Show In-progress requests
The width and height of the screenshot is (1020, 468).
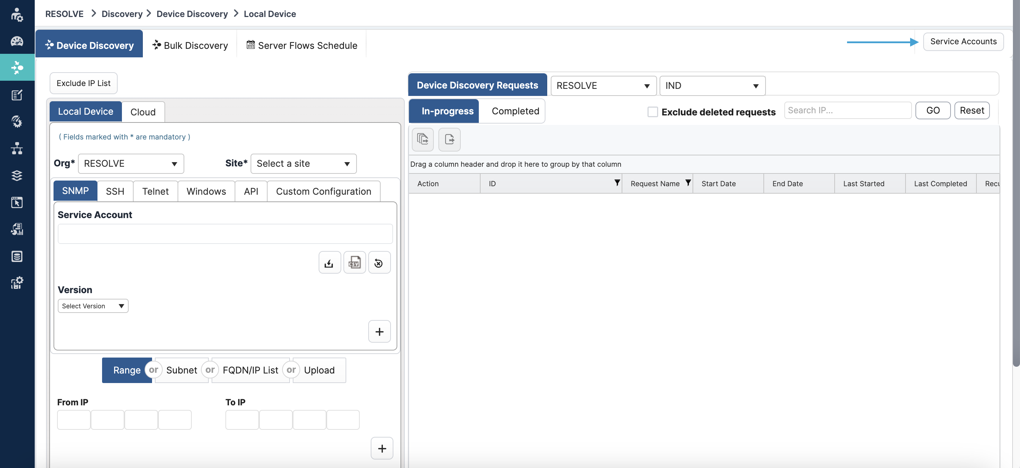point(443,111)
